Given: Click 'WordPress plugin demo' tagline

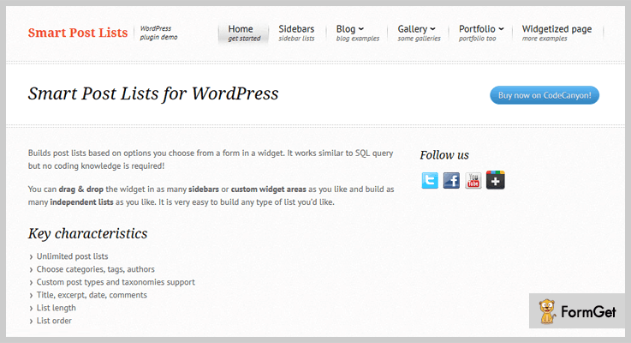Looking at the screenshot, I should coord(158,33).
